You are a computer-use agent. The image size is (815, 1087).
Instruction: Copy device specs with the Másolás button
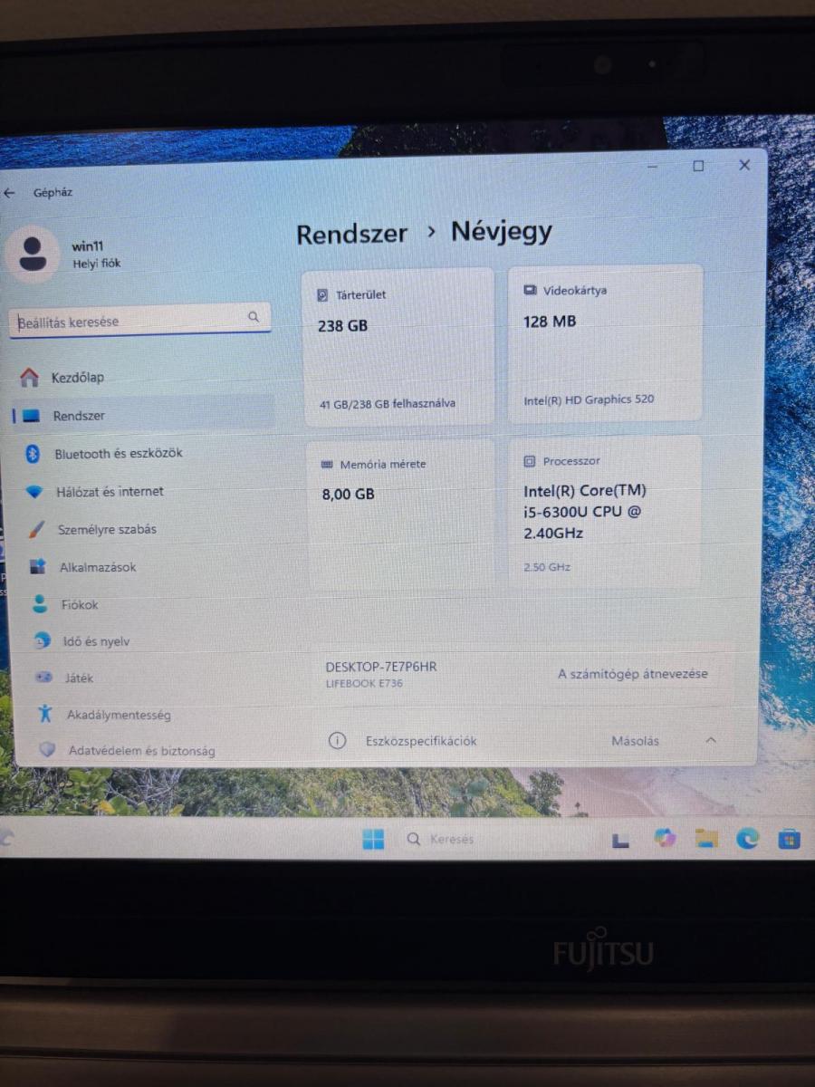pyautogui.click(x=635, y=741)
